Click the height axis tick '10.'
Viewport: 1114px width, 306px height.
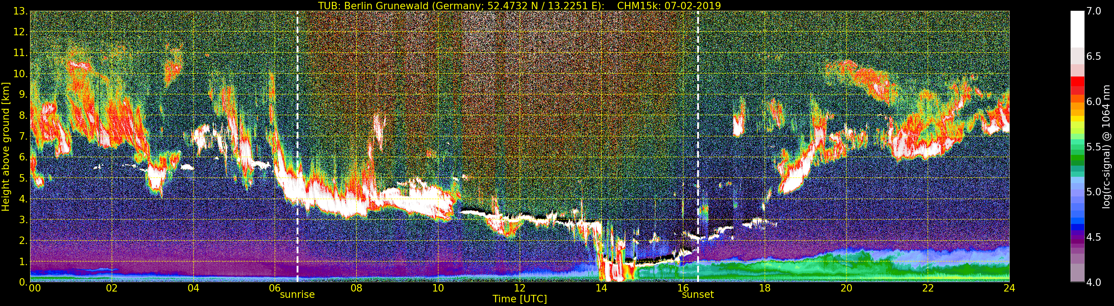(x=20, y=74)
